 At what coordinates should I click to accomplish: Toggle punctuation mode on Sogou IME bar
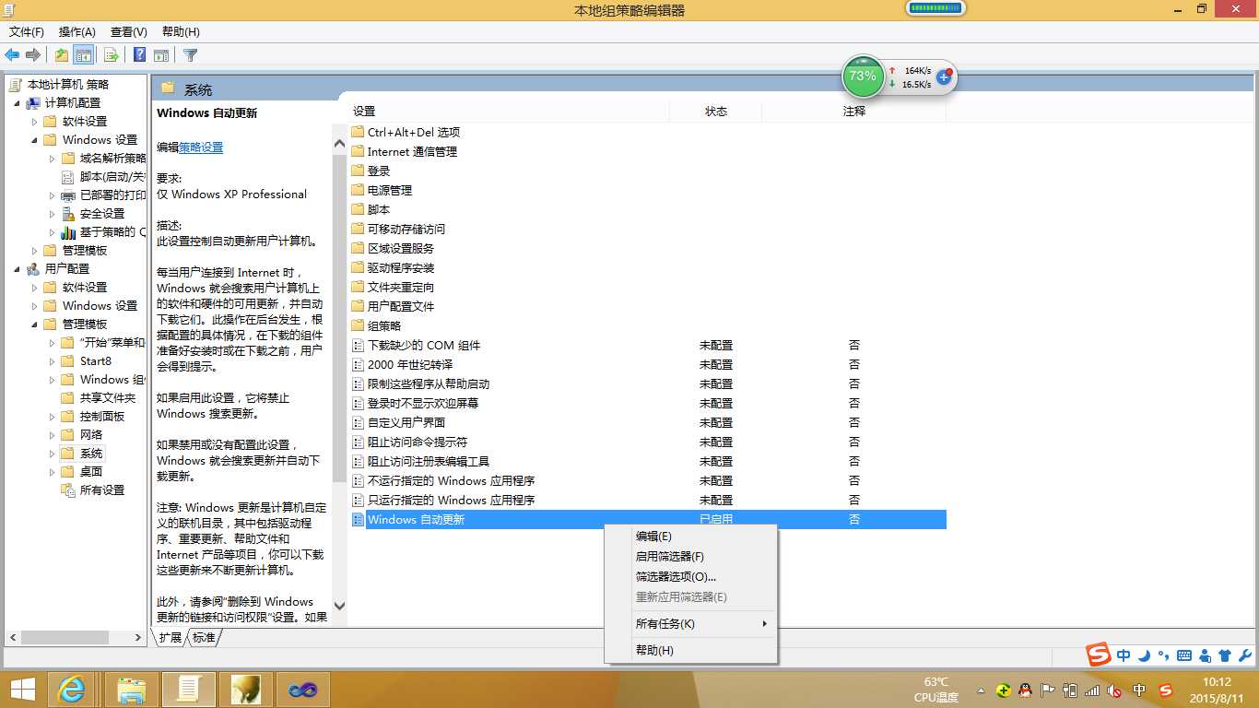tap(1164, 656)
